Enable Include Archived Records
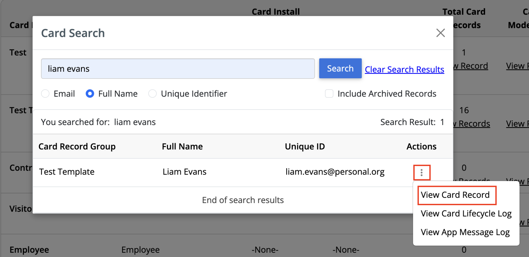529x257 pixels. tap(329, 94)
